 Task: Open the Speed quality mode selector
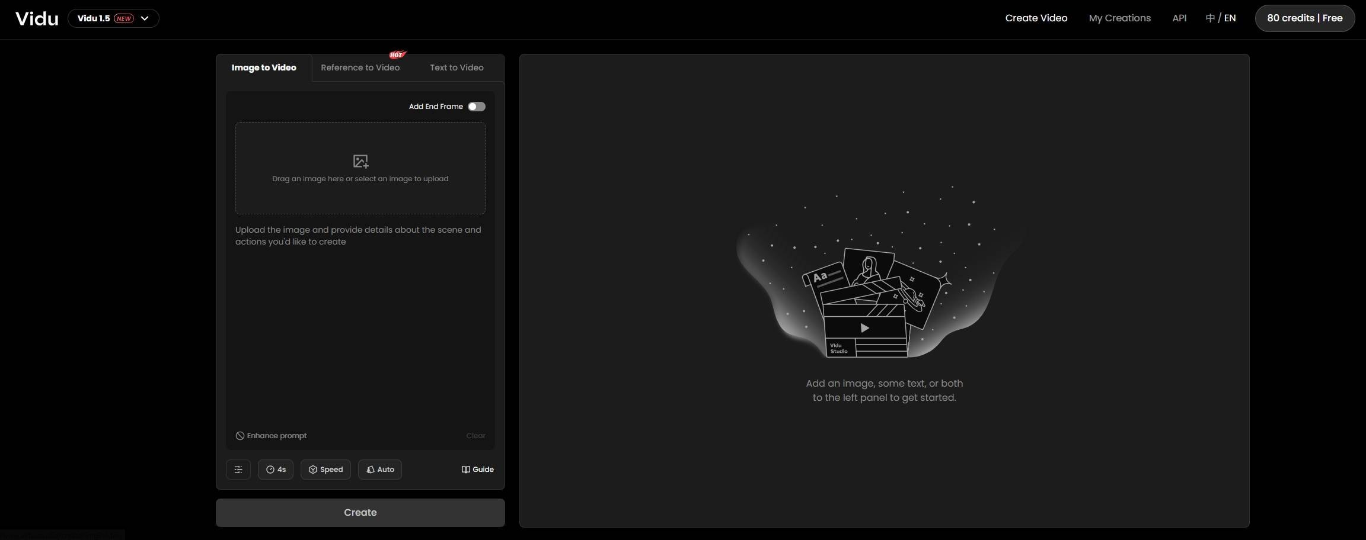(x=325, y=470)
